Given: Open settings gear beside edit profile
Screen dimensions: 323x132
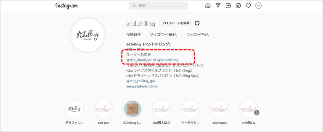Looking at the screenshot, I should coord(197,23).
